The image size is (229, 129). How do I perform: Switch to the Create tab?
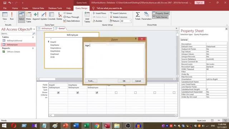coord(25,8)
